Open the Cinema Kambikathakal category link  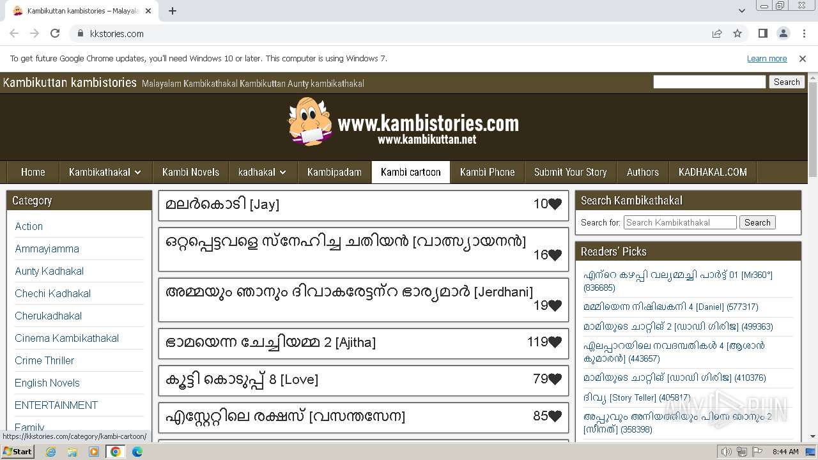point(66,338)
